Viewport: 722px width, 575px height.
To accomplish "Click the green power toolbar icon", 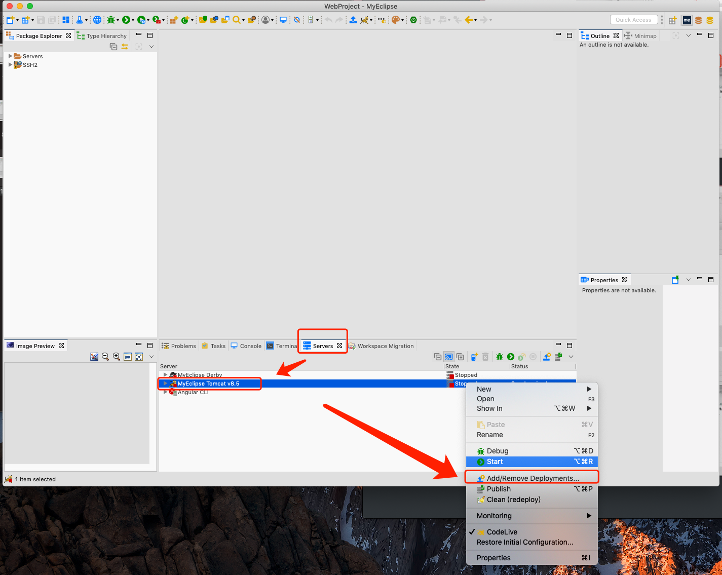I will click(413, 20).
